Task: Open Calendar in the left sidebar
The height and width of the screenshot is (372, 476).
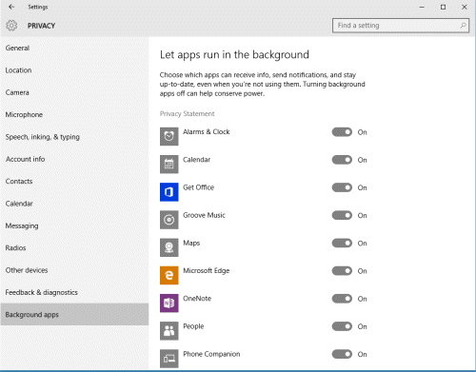Action: pyautogui.click(x=74, y=204)
